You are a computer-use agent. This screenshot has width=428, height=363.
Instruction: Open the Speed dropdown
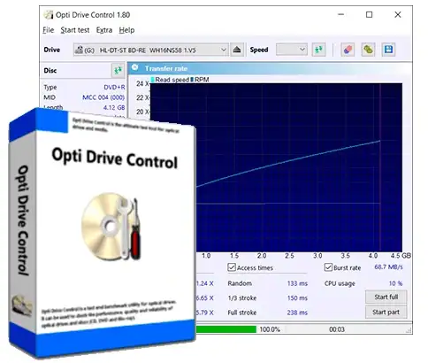point(292,50)
